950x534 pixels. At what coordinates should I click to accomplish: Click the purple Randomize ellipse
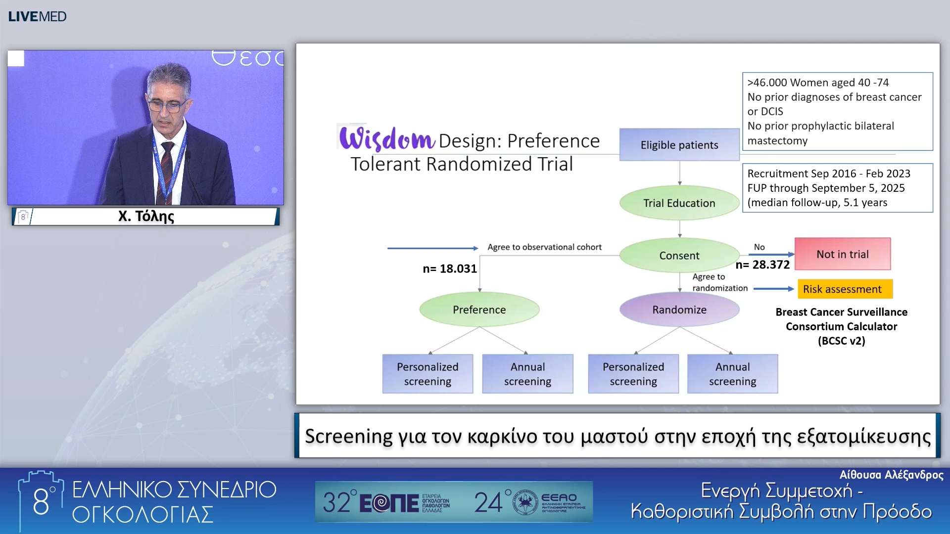679,310
